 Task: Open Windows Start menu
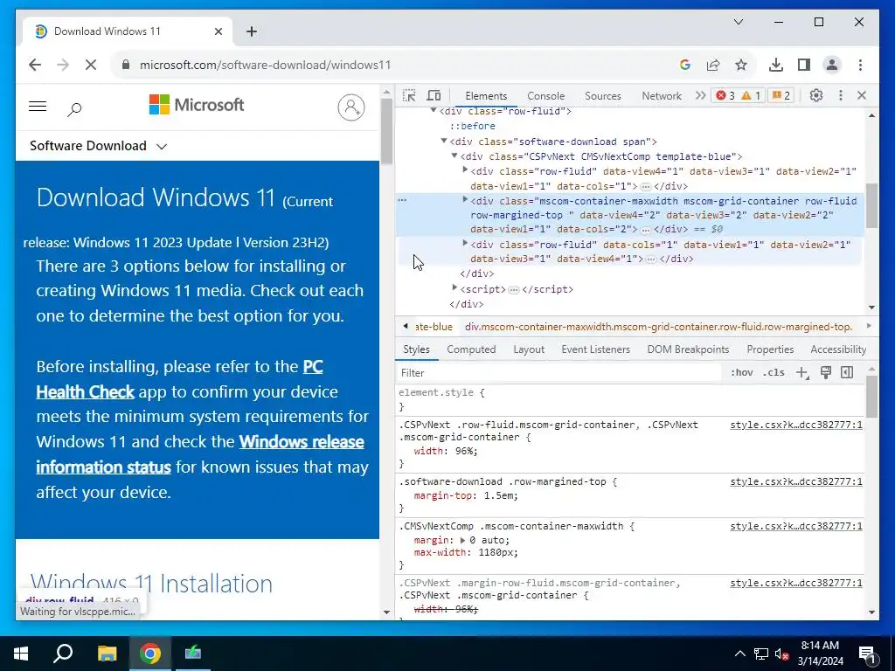pyautogui.click(x=21, y=654)
